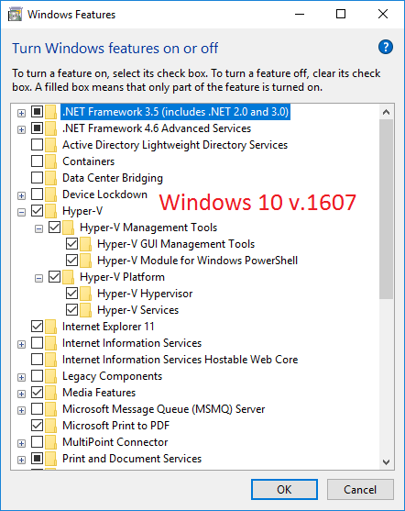Toggle the .NET Framework 3.5 checkbox
Image resolution: width=405 pixels, height=511 pixels.
pos(38,112)
